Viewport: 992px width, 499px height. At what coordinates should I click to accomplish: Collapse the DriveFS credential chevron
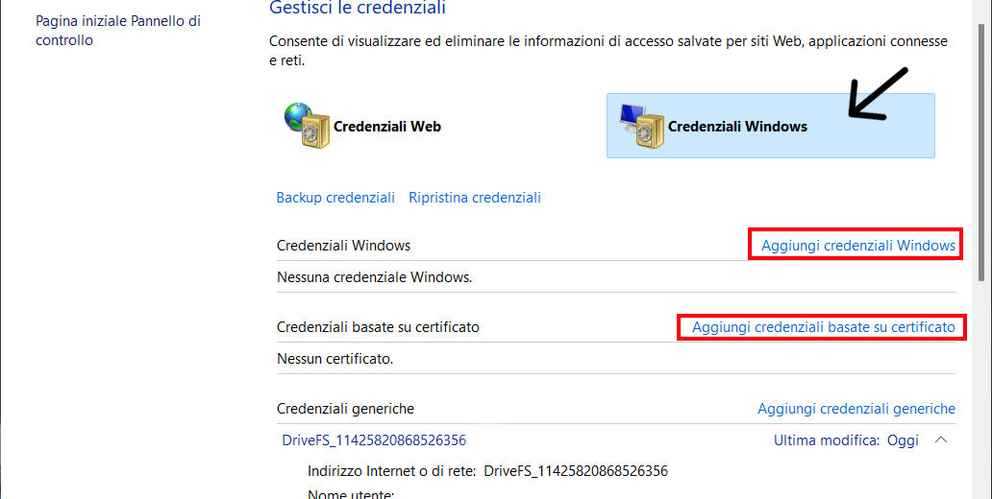pos(941,440)
